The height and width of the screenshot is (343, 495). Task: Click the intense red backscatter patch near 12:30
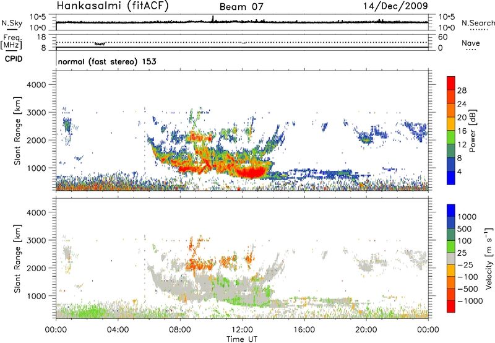point(251,172)
